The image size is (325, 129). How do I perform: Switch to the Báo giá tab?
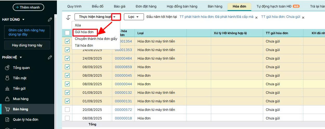119,6
